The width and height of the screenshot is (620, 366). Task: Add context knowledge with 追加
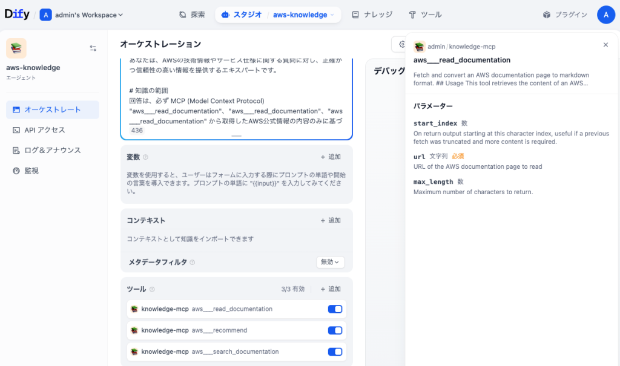point(331,220)
